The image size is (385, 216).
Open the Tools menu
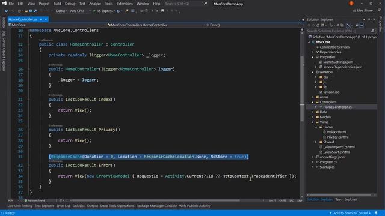tap(109, 4)
